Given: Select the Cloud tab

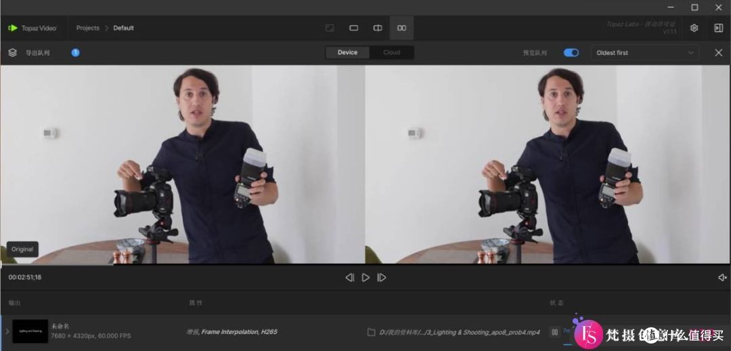Looking at the screenshot, I should click(392, 52).
